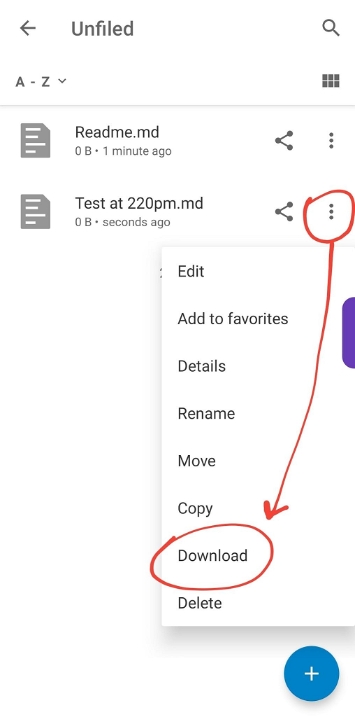Open search with the magnifier icon
The height and width of the screenshot is (717, 355).
331,28
